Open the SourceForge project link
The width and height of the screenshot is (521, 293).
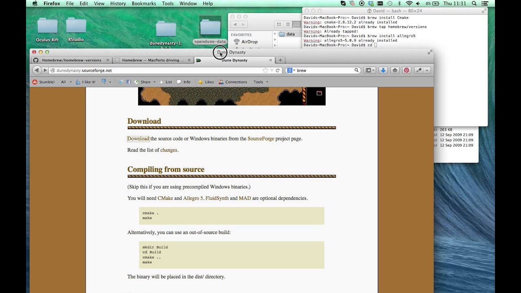[x=261, y=139]
